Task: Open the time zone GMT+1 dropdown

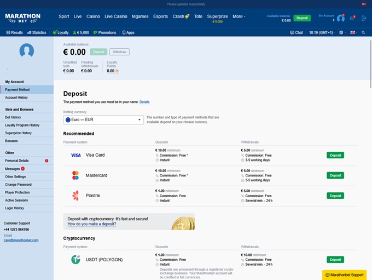Action: (x=322, y=32)
